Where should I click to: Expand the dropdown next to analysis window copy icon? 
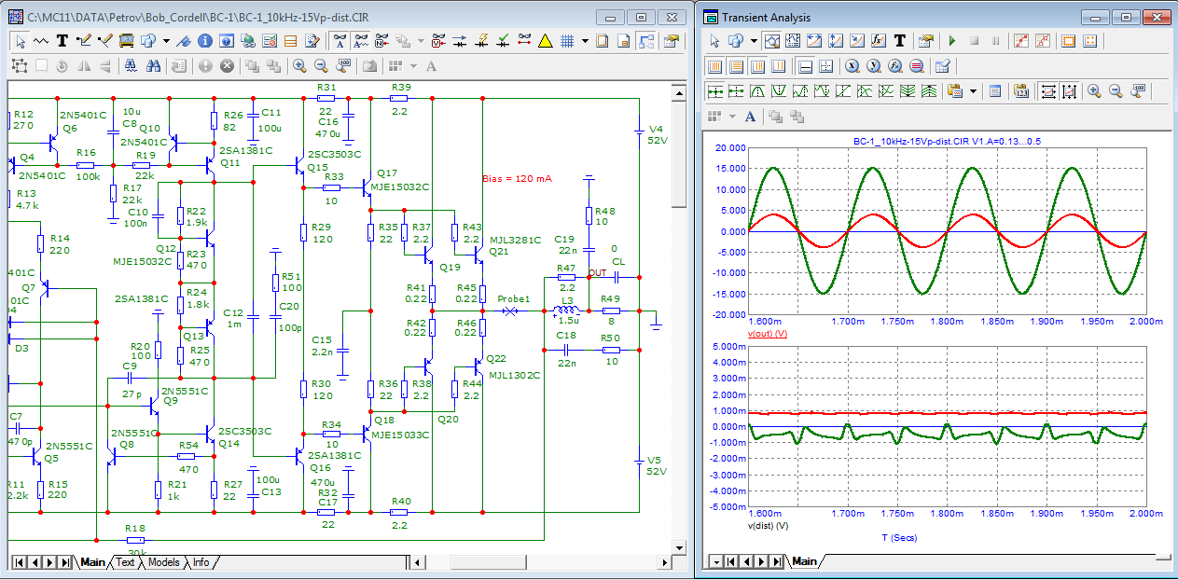[x=754, y=41]
